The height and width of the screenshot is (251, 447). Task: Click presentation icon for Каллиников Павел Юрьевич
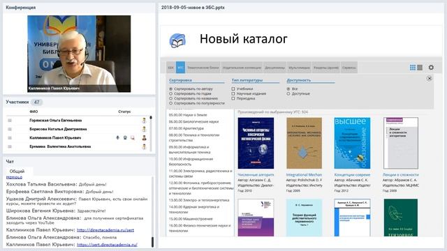(133, 138)
